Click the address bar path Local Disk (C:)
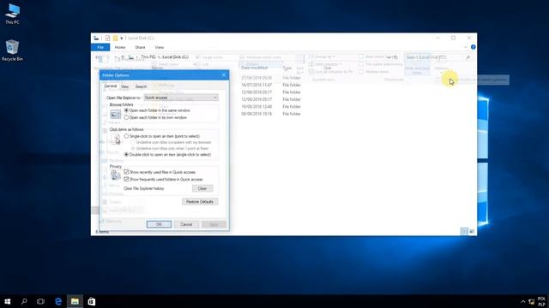 point(176,57)
